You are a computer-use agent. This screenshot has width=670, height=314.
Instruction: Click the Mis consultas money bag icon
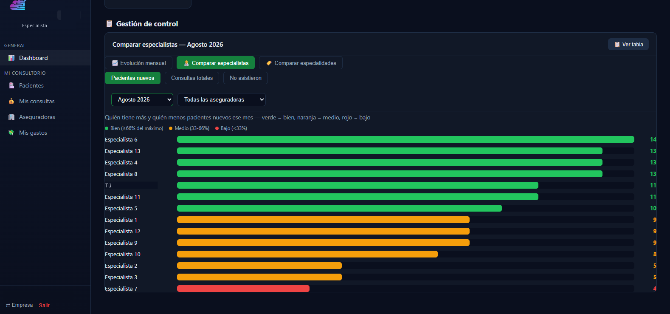(11, 101)
